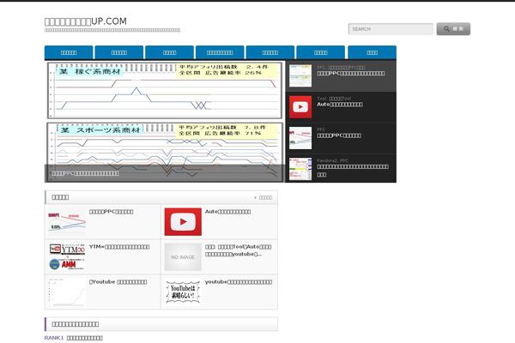Open the UP.COM site title link
Screen dimensions: 515x343
(x=85, y=21)
